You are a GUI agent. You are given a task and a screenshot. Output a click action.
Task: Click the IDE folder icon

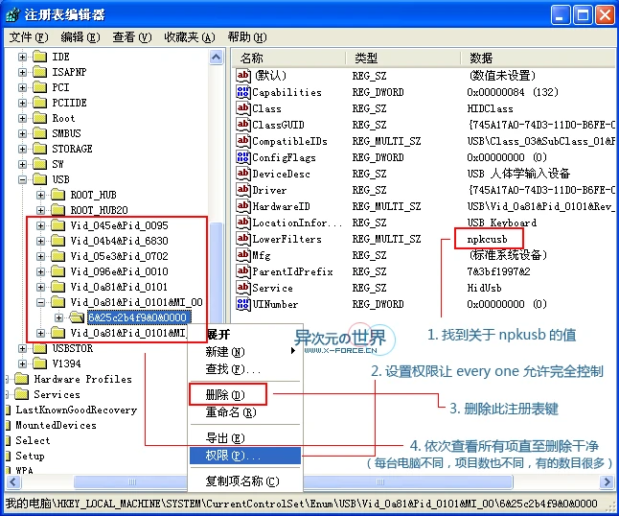tap(39, 57)
